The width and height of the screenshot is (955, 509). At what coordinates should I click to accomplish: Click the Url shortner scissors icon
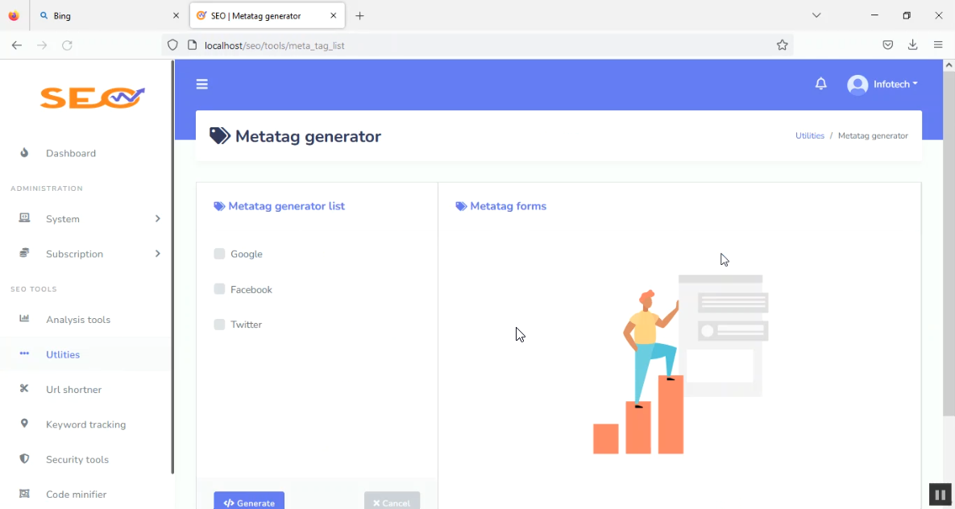point(24,389)
